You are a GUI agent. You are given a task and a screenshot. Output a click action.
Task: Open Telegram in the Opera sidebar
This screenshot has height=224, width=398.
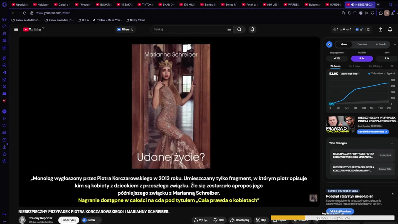4,72
